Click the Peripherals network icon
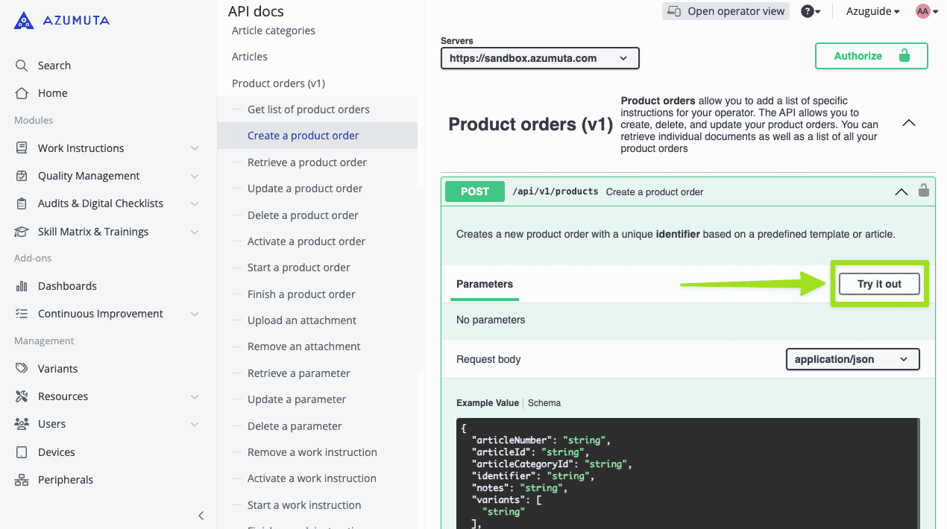This screenshot has height=529, width=947. pyautogui.click(x=22, y=480)
